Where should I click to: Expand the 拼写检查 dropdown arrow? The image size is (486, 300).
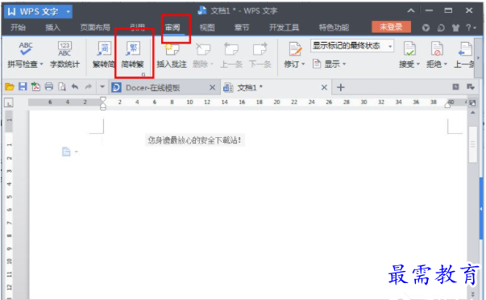click(x=42, y=65)
